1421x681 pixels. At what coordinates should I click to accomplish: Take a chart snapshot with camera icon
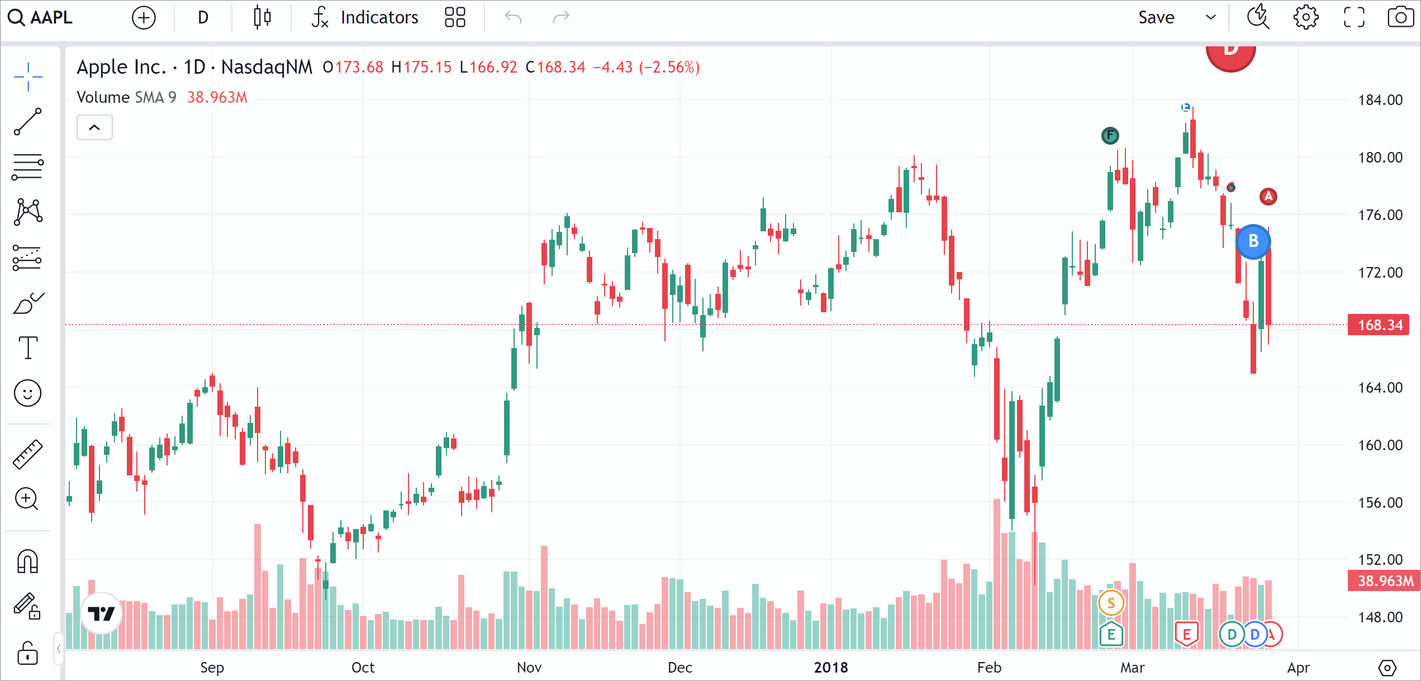[x=1400, y=17]
